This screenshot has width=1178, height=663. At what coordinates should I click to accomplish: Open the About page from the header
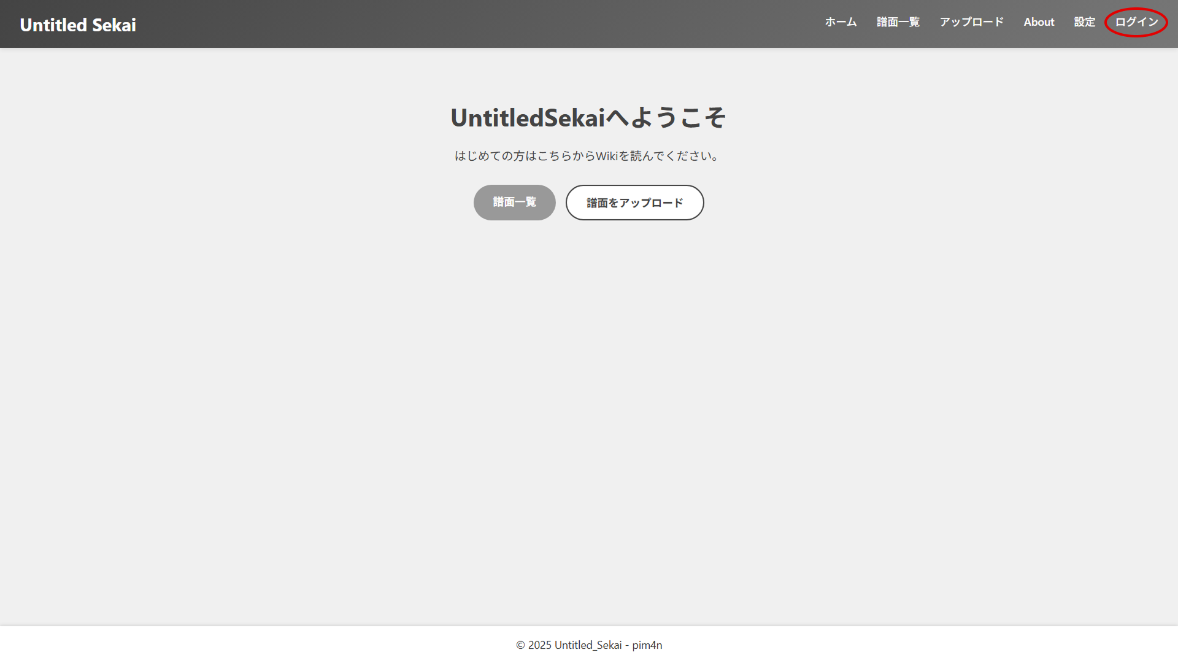(1039, 22)
